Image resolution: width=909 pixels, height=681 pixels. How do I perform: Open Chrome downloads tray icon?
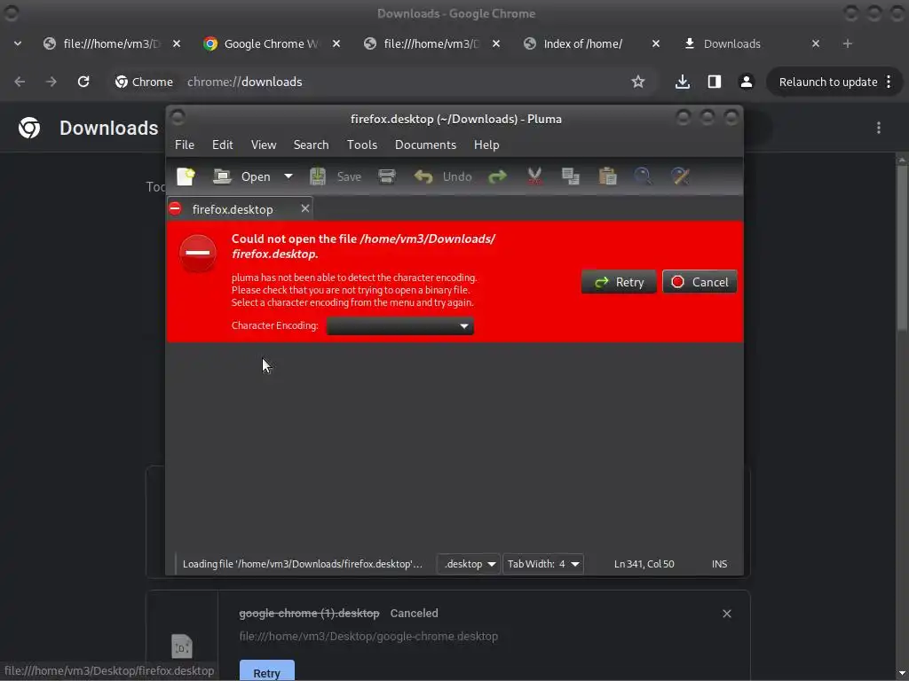(x=683, y=82)
